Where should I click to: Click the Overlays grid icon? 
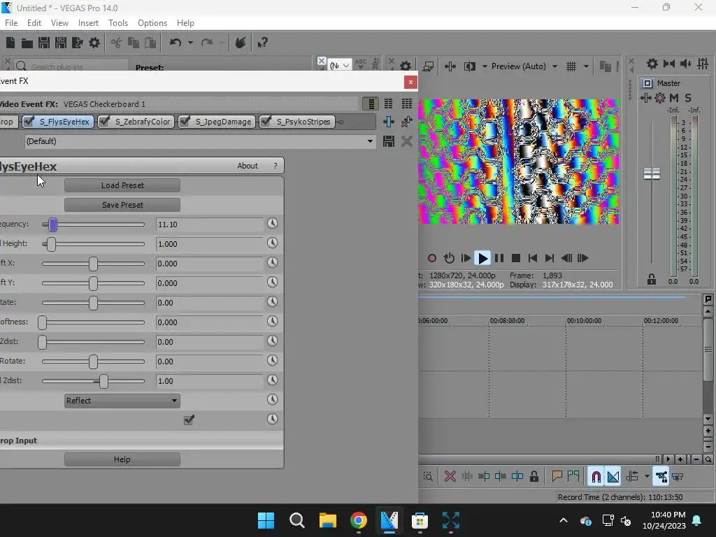[x=571, y=66]
